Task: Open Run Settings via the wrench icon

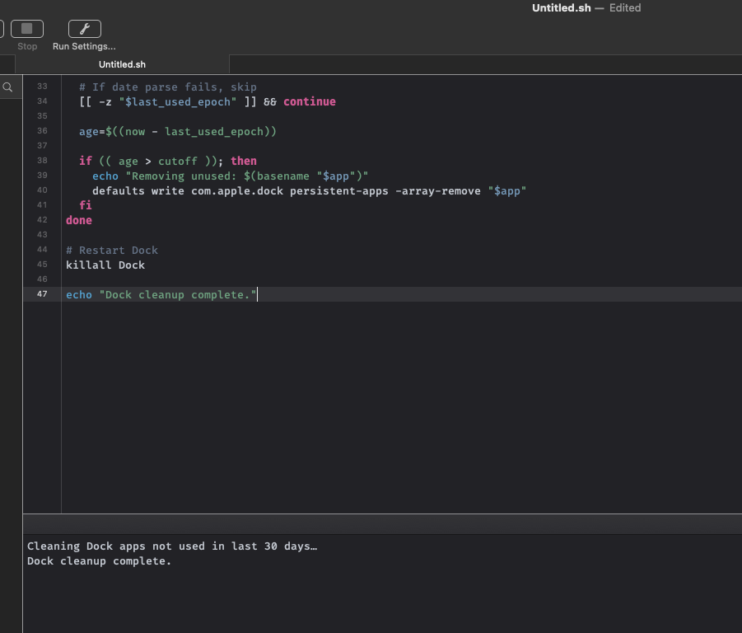Action: (84, 29)
